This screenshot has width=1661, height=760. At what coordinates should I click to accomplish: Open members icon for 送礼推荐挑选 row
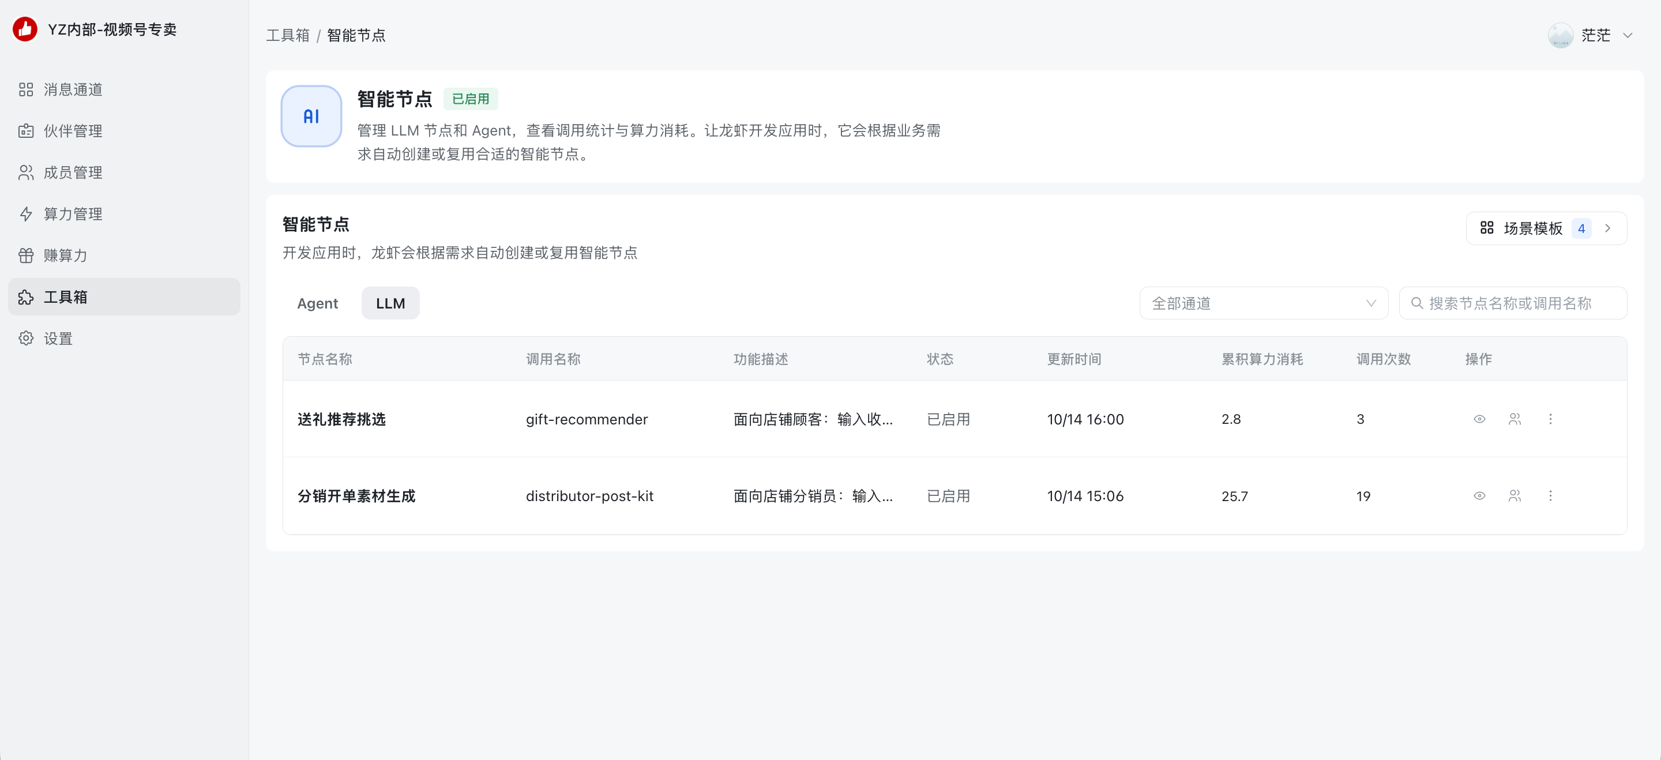coord(1515,419)
